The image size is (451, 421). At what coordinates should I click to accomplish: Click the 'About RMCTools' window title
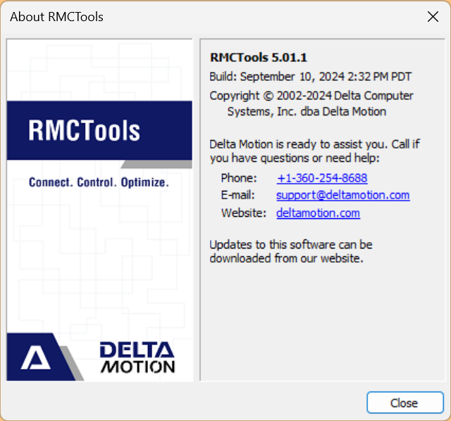click(56, 17)
